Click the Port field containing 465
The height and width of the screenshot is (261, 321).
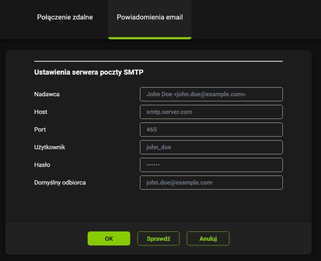point(211,129)
